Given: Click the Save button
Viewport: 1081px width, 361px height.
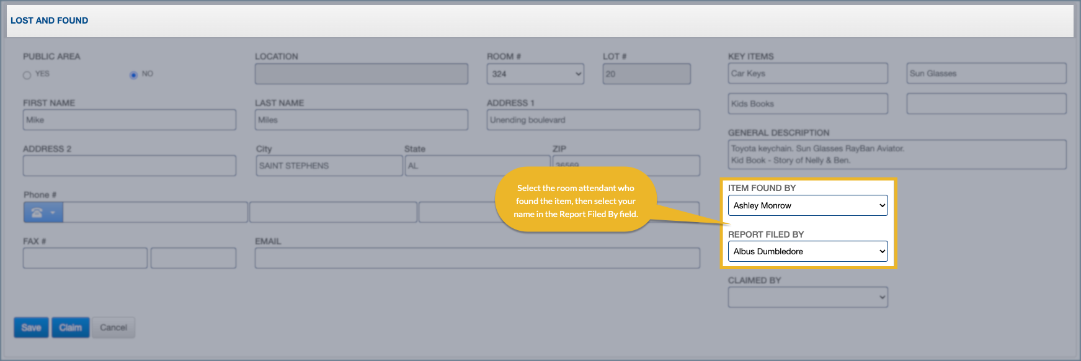Looking at the screenshot, I should (x=31, y=328).
